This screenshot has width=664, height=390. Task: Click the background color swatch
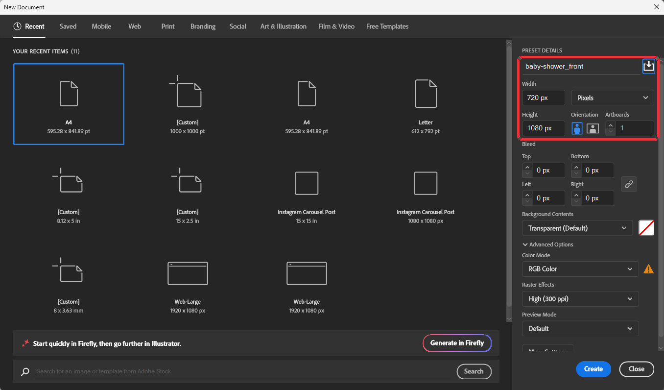pyautogui.click(x=646, y=228)
